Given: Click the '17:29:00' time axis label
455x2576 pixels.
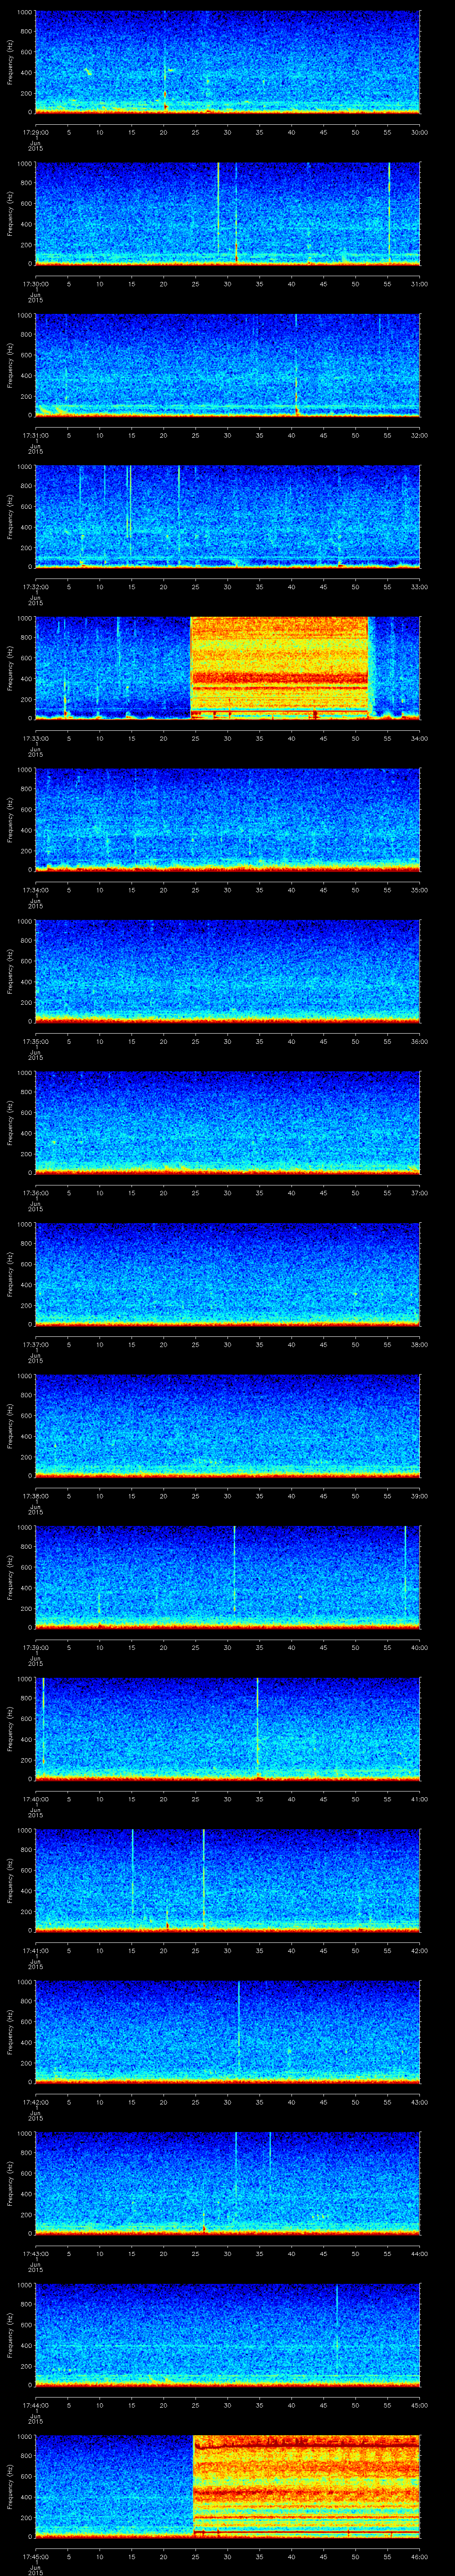Looking at the screenshot, I should (x=35, y=132).
